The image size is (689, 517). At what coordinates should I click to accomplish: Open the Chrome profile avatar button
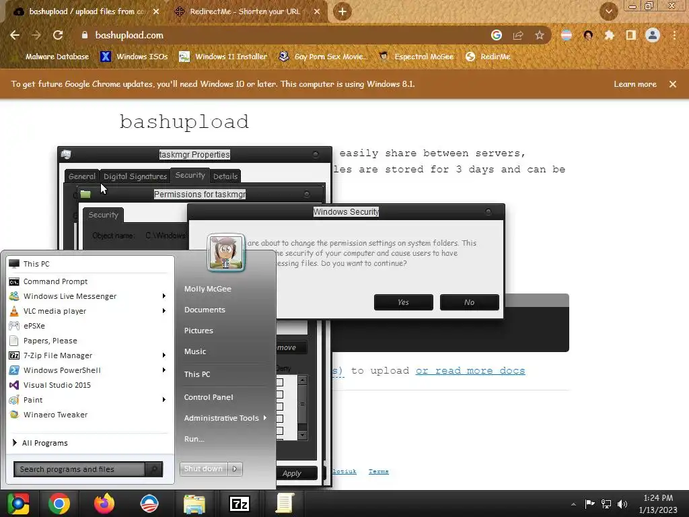point(653,35)
